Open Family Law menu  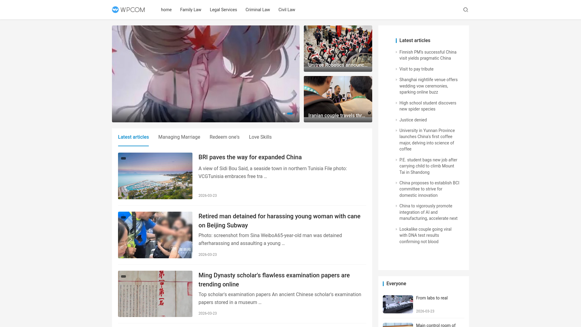pyautogui.click(x=191, y=10)
